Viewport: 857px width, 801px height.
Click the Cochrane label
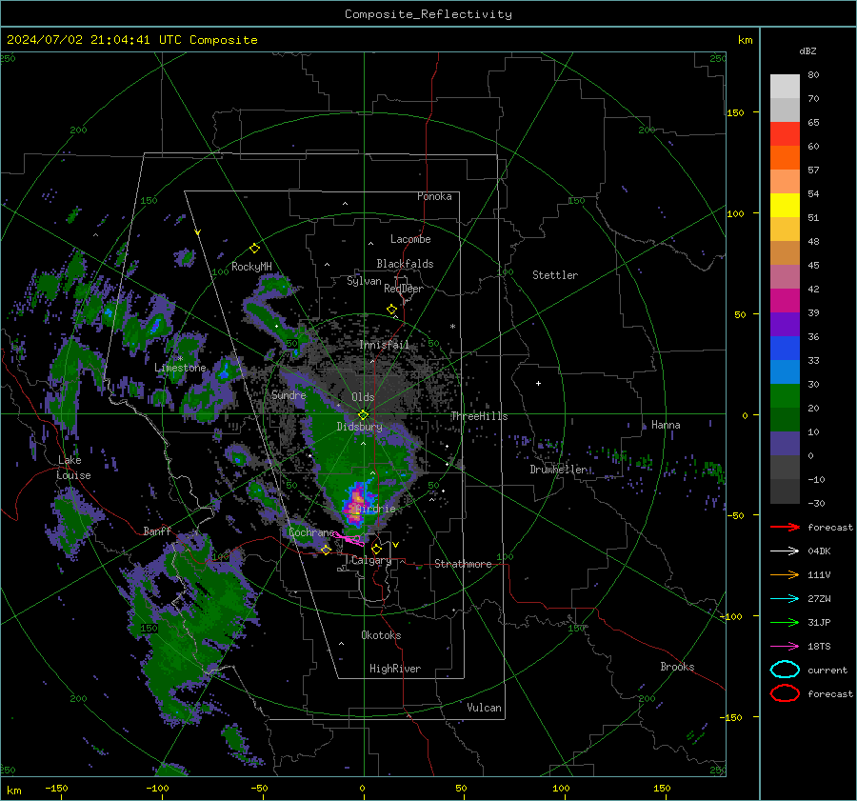pyautogui.click(x=311, y=532)
